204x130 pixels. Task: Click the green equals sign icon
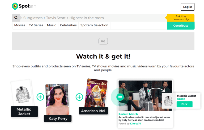[120, 97]
